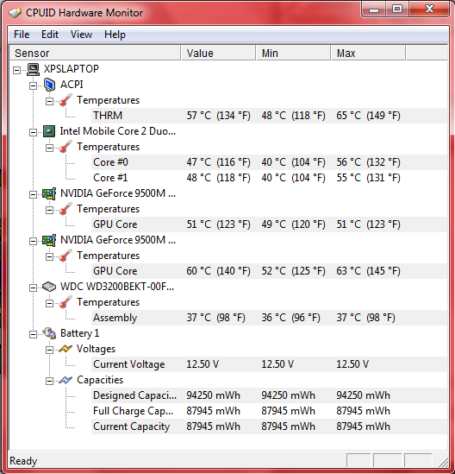Click the WDC WD3200BEKT hard drive icon
This screenshot has height=474, width=455.
click(x=49, y=287)
